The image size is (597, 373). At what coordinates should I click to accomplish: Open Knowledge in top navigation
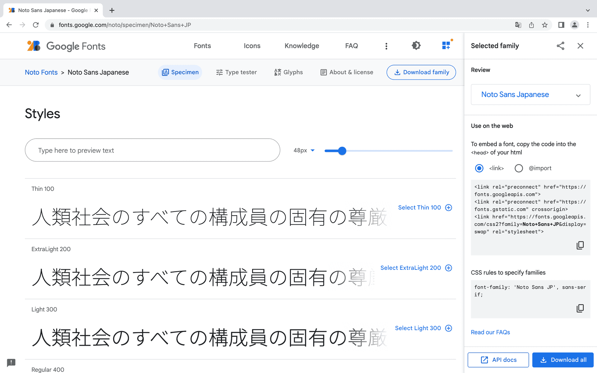click(x=302, y=46)
